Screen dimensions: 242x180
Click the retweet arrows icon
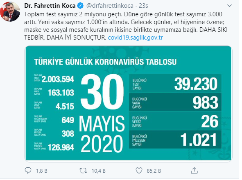(x=84, y=171)
